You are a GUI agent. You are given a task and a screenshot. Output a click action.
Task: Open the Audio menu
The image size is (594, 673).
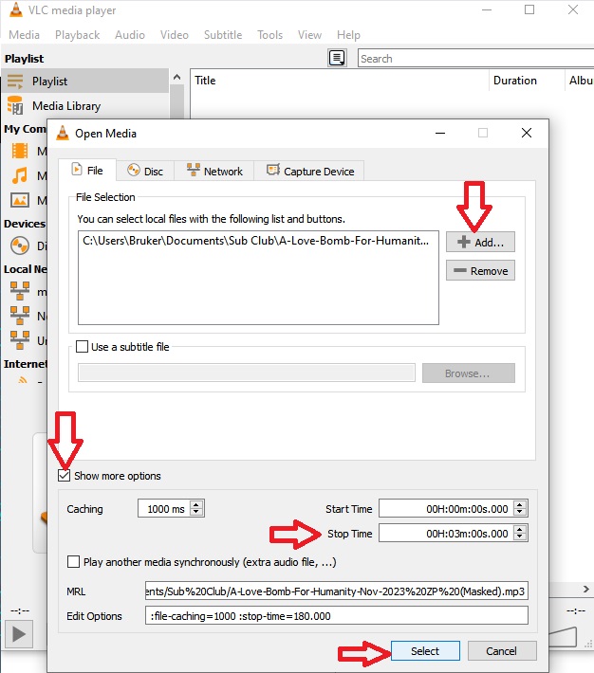coord(130,35)
